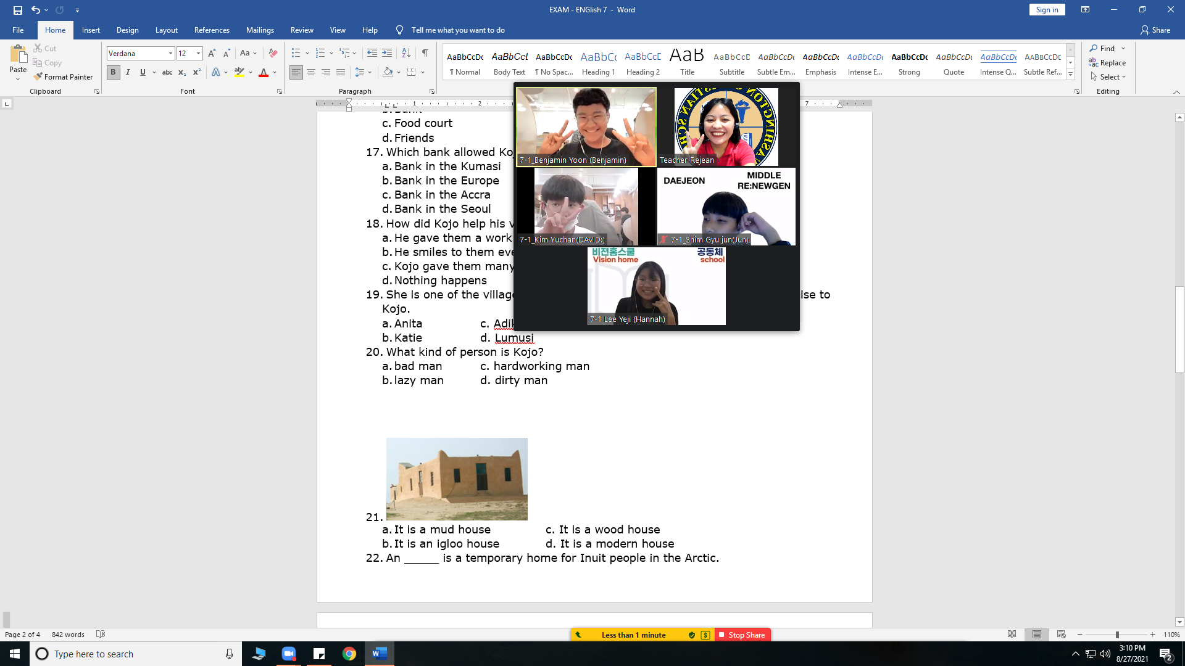Switch to the Design tab
The image size is (1185, 666).
click(x=128, y=30)
